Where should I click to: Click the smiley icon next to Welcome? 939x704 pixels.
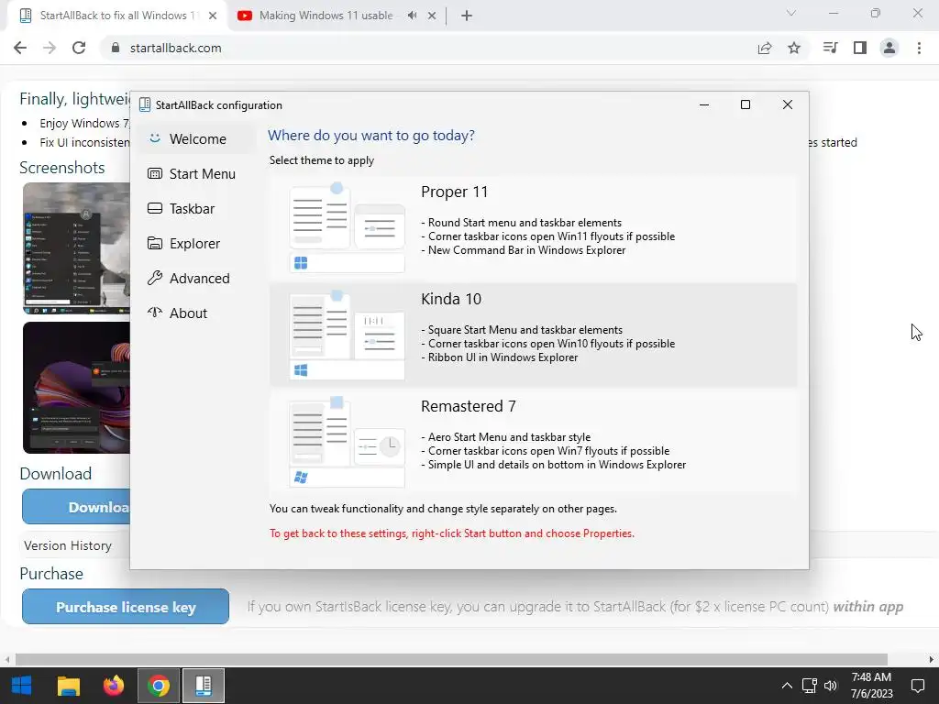(x=154, y=138)
